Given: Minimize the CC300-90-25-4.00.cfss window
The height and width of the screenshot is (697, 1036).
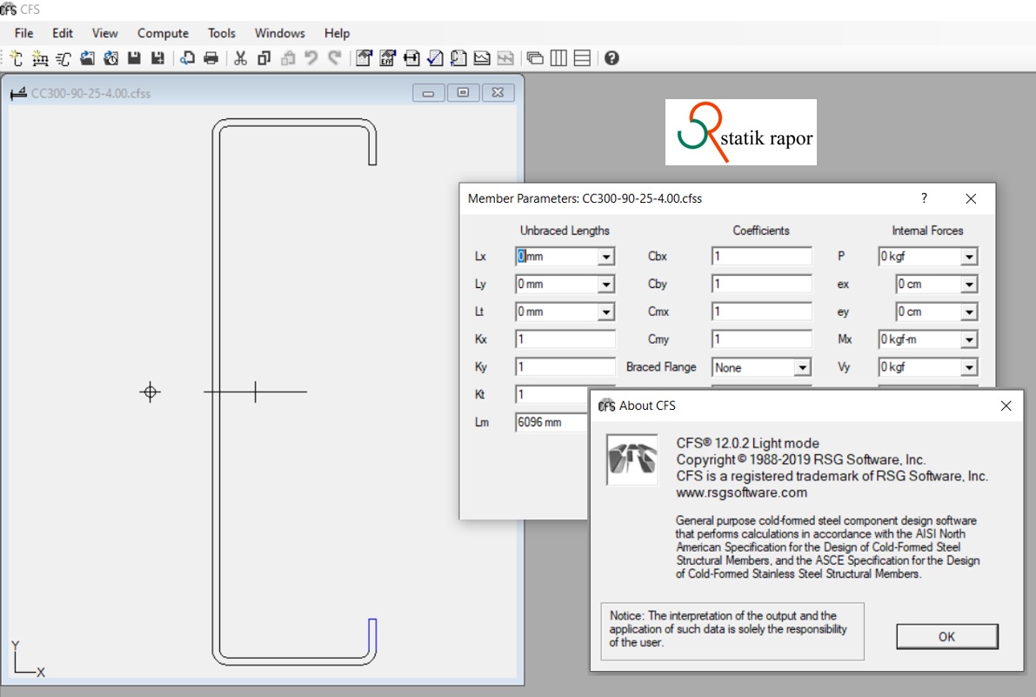Looking at the screenshot, I should click(428, 92).
